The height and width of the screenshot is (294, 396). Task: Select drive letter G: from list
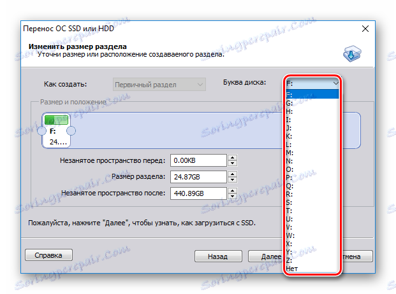pyautogui.click(x=312, y=103)
